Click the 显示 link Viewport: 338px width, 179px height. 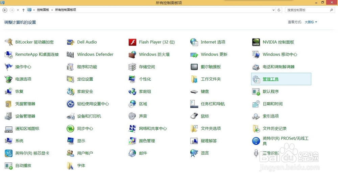coord(81,141)
